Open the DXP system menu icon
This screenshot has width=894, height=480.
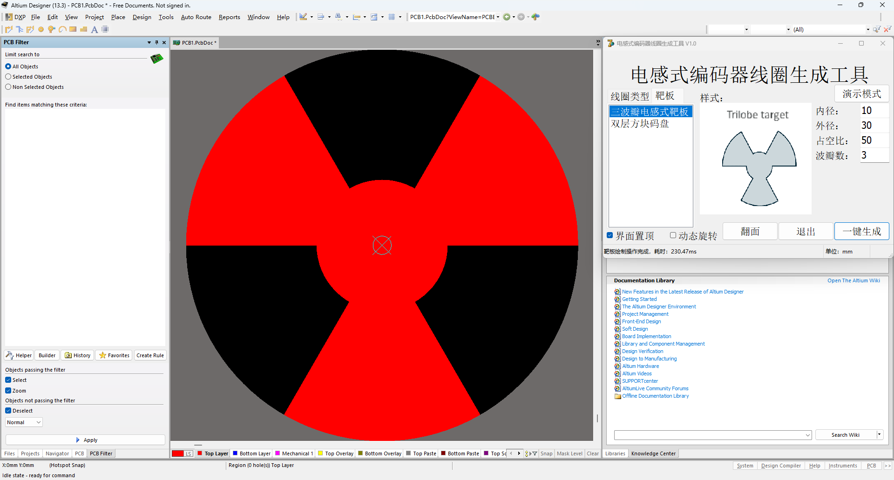(9, 17)
